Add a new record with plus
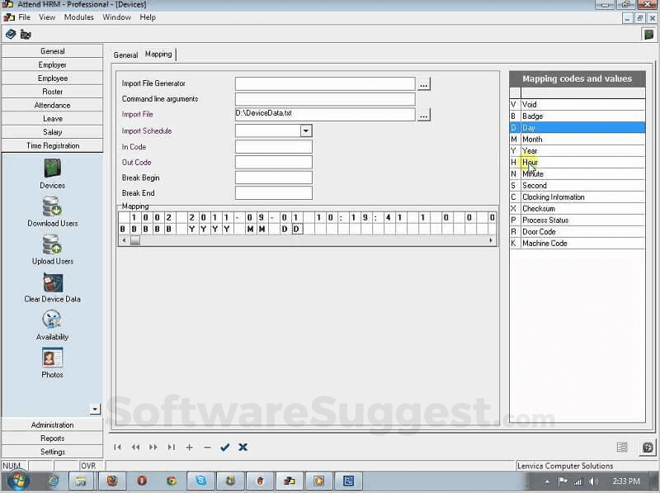This screenshot has height=493, width=660. coord(189,447)
